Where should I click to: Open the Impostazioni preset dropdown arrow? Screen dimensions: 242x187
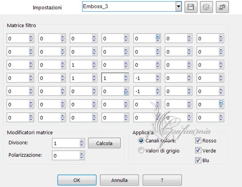pyautogui.click(x=179, y=6)
